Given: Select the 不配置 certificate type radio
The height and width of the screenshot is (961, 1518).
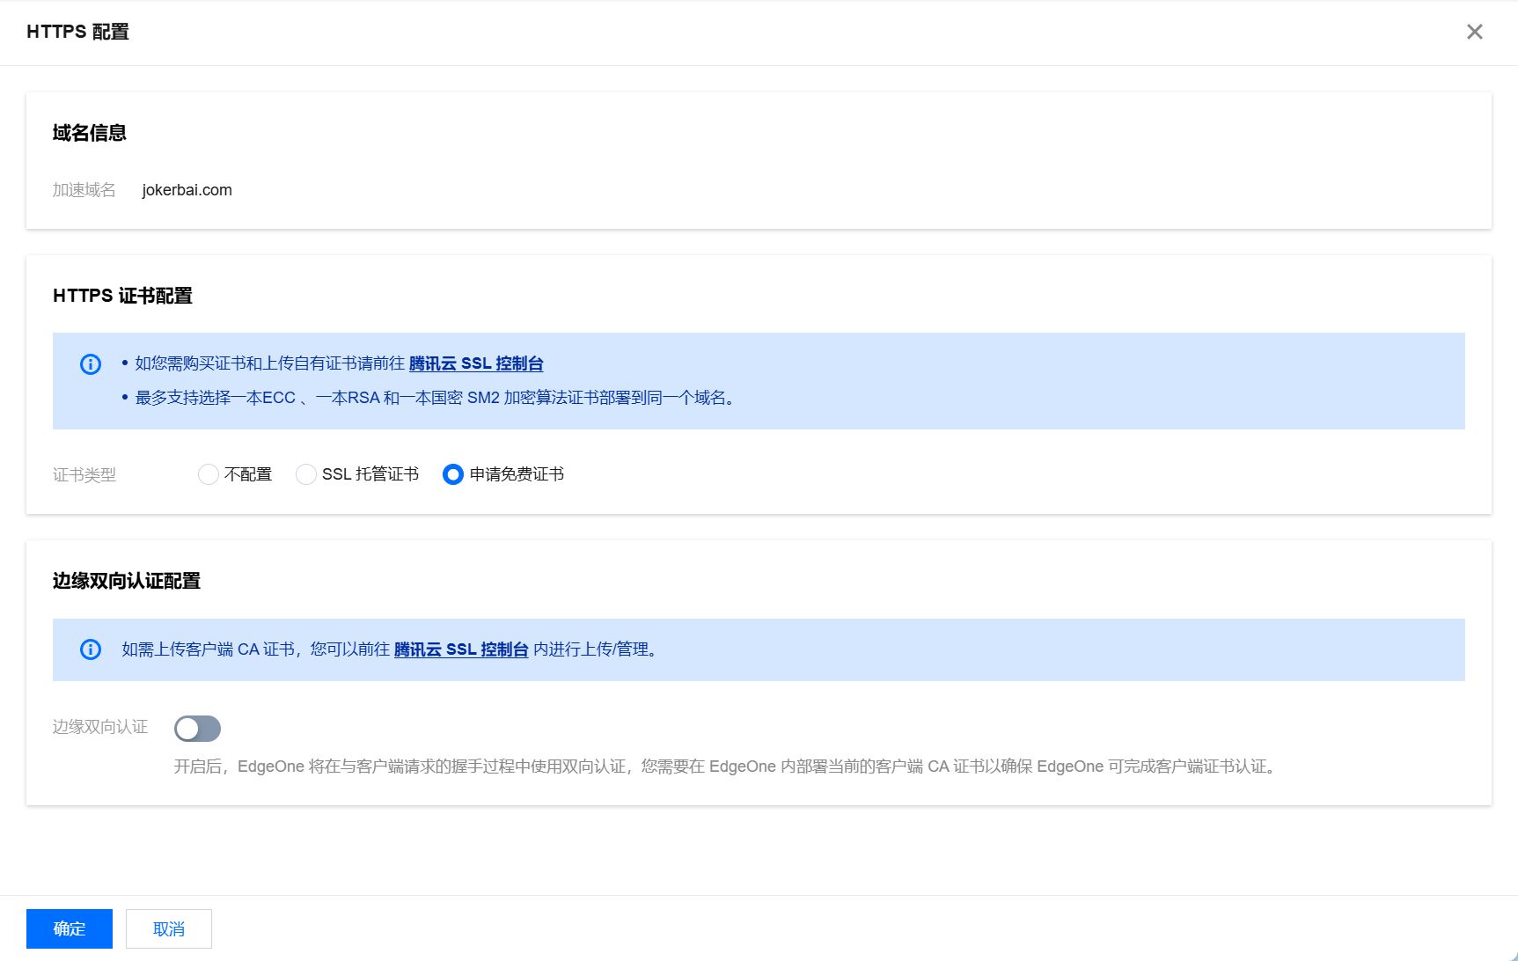Looking at the screenshot, I should (x=209, y=474).
